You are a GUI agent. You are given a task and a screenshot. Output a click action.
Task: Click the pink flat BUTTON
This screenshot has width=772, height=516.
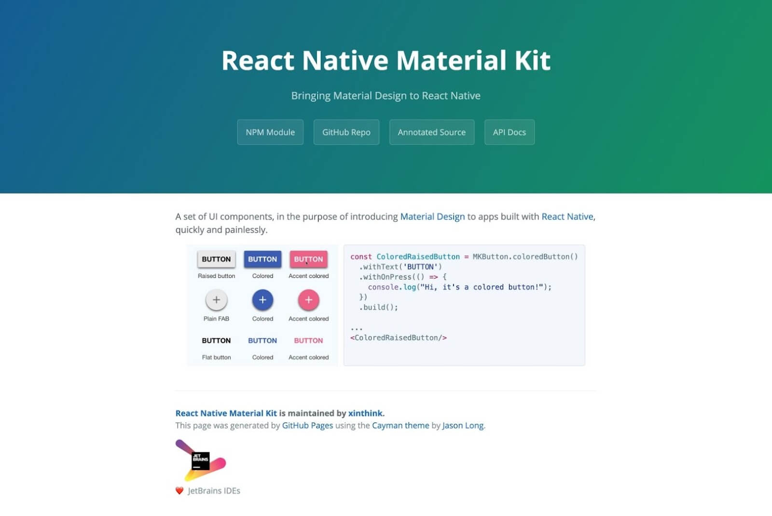pyautogui.click(x=309, y=341)
